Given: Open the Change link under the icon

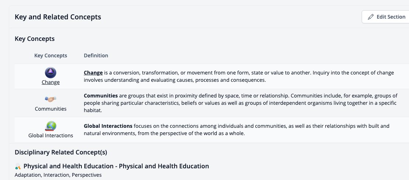Looking at the screenshot, I should 51,83.
